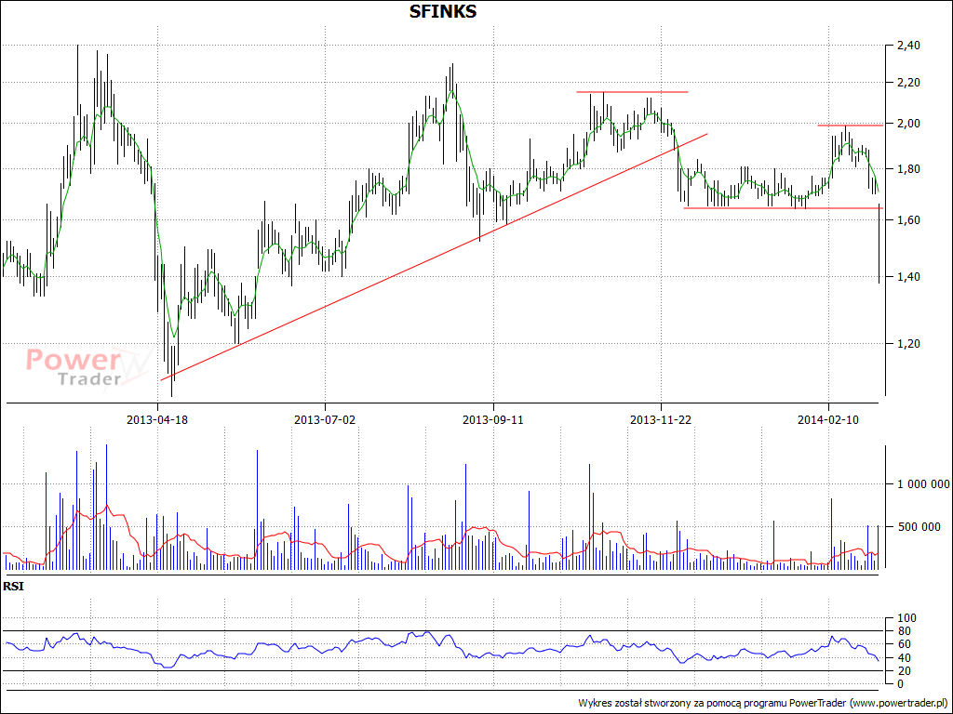Click the SFINKS chart title
The height and width of the screenshot is (714, 953).
pos(442,11)
